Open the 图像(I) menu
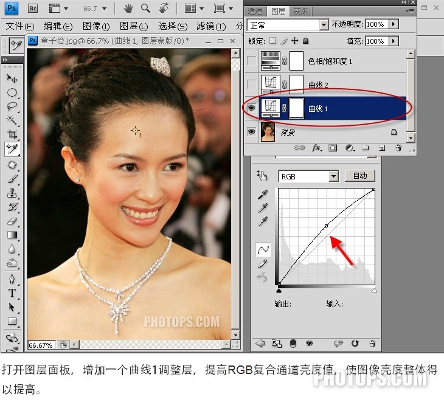The image size is (444, 405). pos(96,26)
